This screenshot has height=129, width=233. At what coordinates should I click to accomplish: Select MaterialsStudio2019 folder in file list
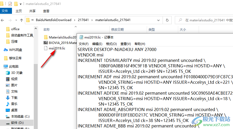click(60, 37)
